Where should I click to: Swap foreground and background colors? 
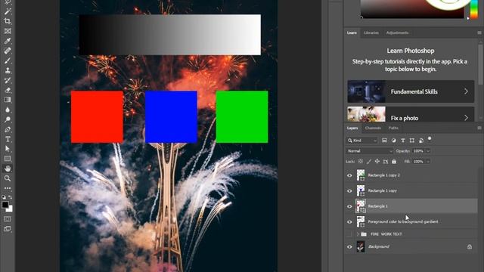tap(10, 197)
